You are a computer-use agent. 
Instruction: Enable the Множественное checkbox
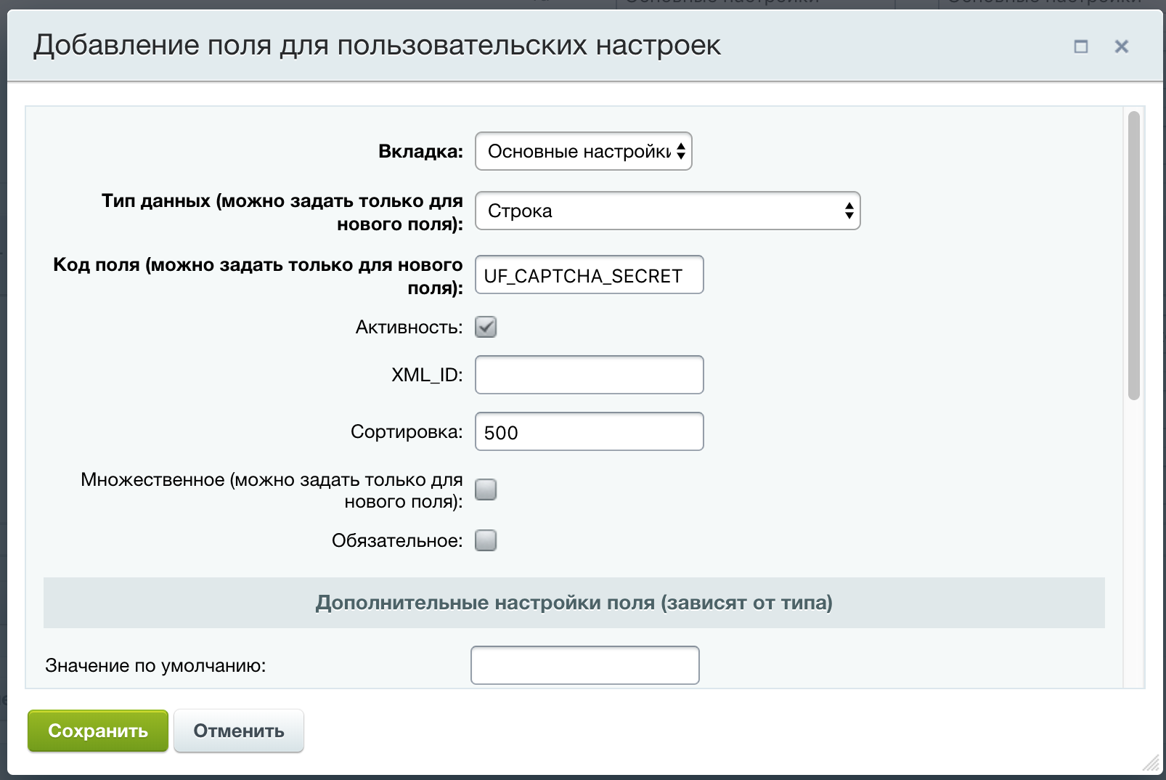click(486, 489)
